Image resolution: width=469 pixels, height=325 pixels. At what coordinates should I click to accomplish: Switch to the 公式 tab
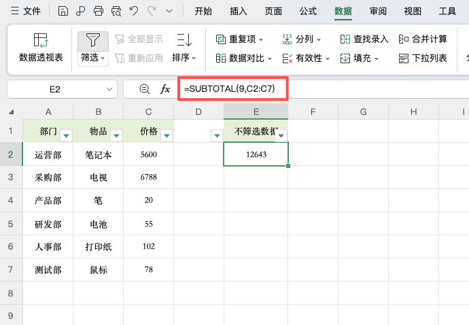click(x=308, y=12)
